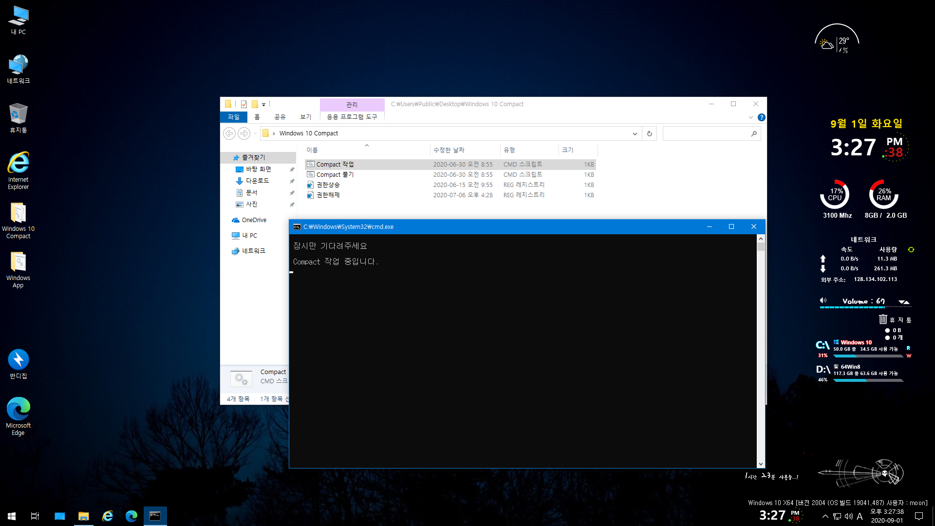Launch the 반디집 desktop shortcut
The image size is (935, 526).
pos(19,364)
